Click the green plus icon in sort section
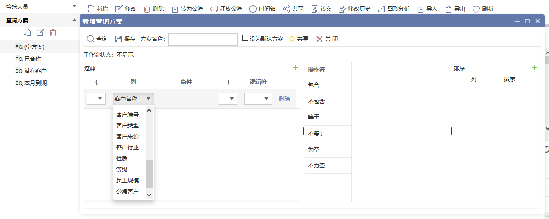Screen dimensions: 549x219 (x=534, y=68)
